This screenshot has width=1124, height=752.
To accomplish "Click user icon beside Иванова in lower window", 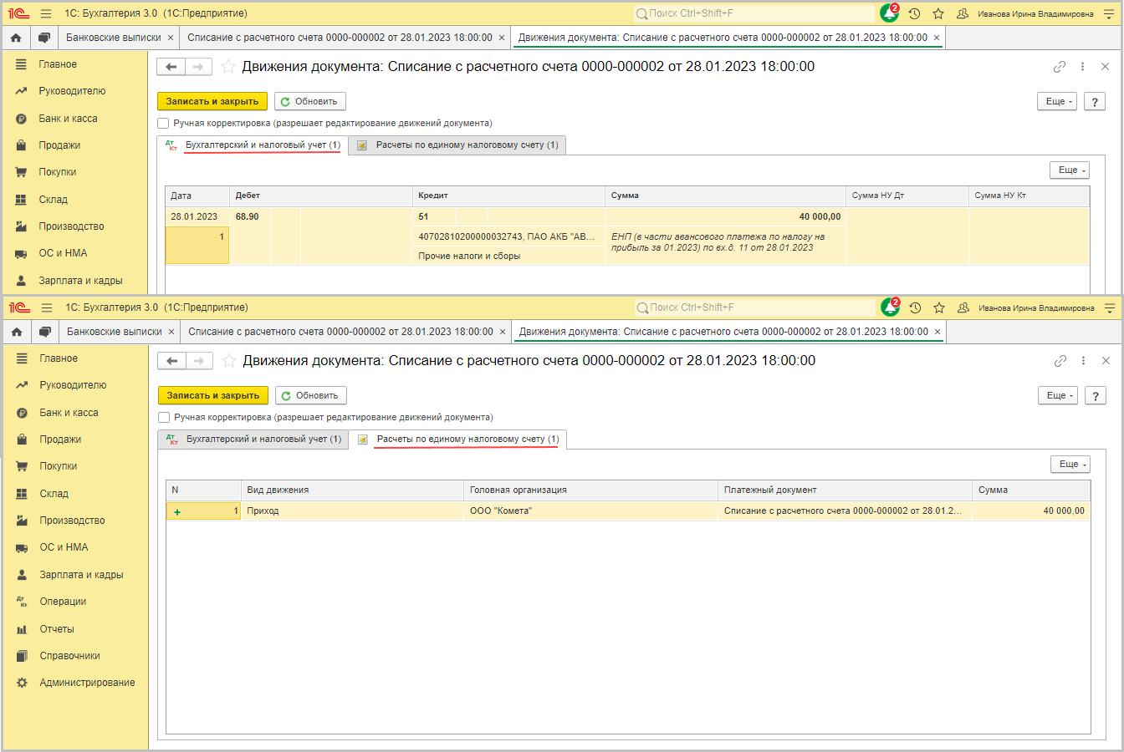I will 963,307.
